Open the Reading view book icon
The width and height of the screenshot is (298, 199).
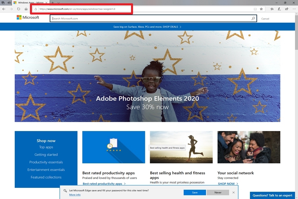pyautogui.click(x=255, y=9)
